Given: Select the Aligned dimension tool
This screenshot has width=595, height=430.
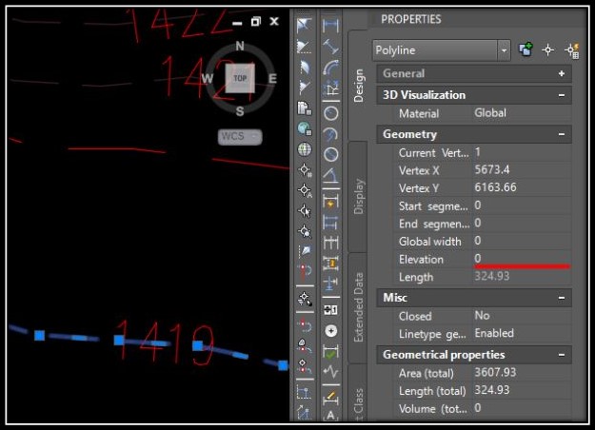Looking at the screenshot, I should coord(330,47).
